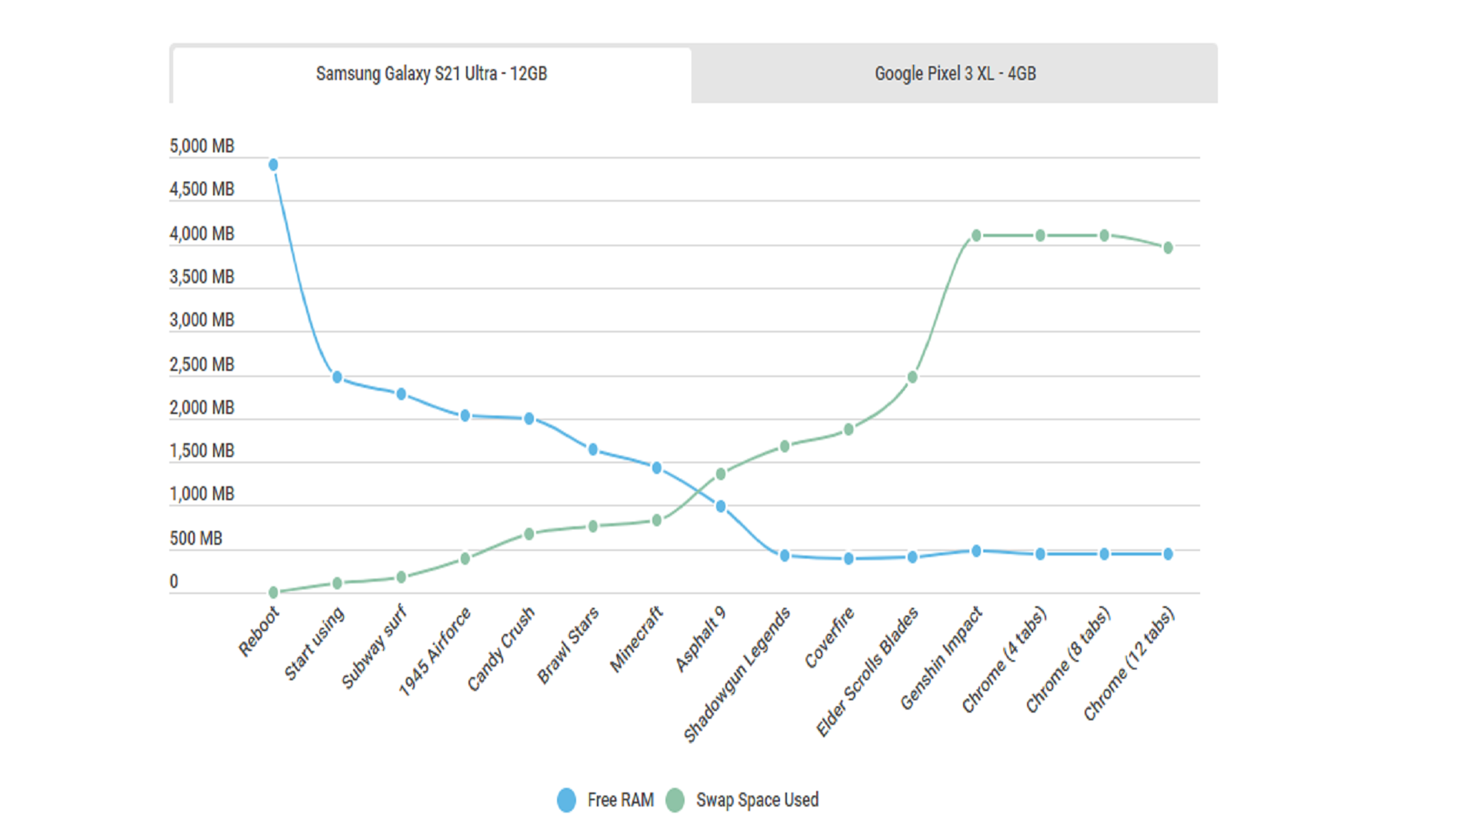Toggle Swap Space Used legend item
1477x831 pixels.
tap(757, 800)
